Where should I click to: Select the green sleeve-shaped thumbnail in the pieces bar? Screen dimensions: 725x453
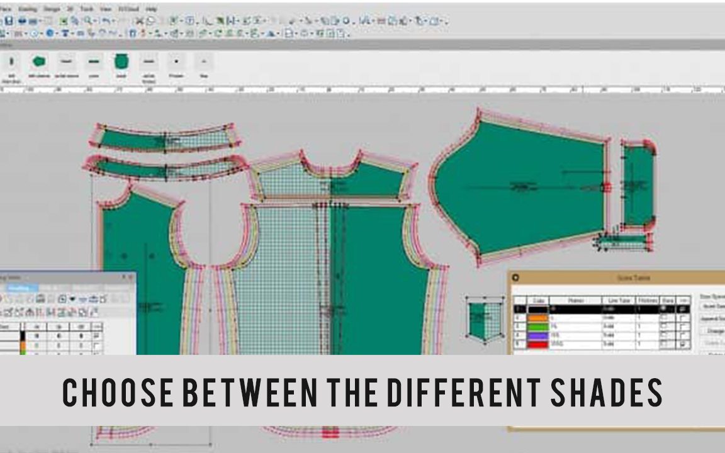coord(39,61)
